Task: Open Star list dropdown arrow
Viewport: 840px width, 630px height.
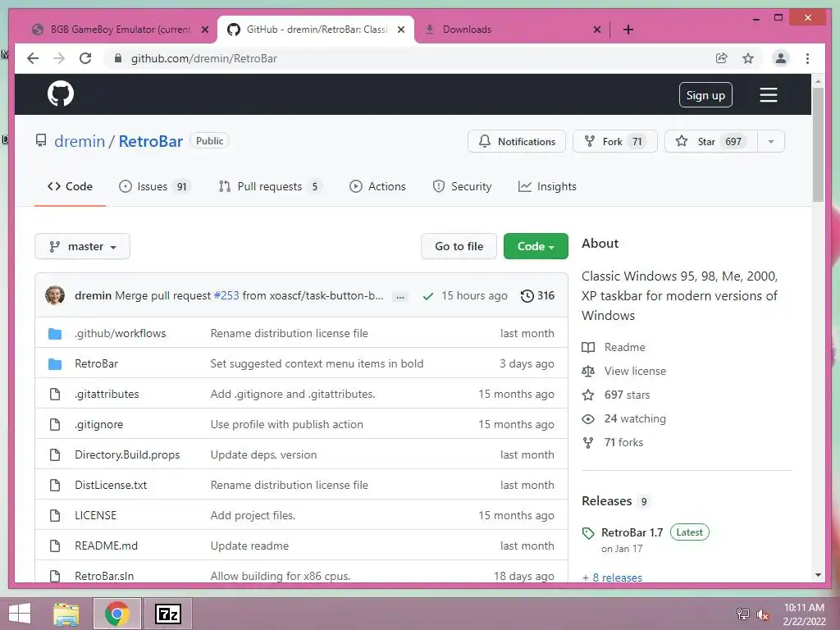Action: 771,141
